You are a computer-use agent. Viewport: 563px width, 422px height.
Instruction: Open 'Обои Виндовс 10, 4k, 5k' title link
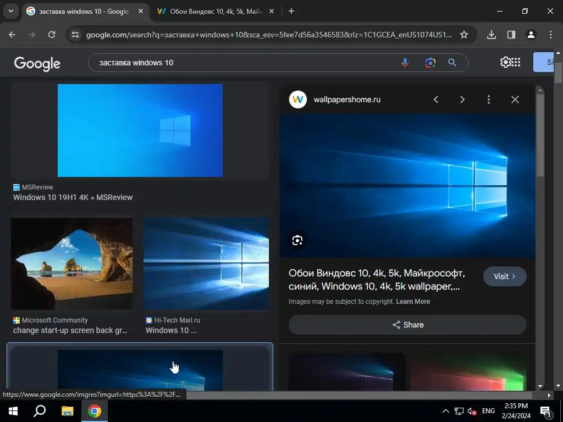[x=377, y=280]
